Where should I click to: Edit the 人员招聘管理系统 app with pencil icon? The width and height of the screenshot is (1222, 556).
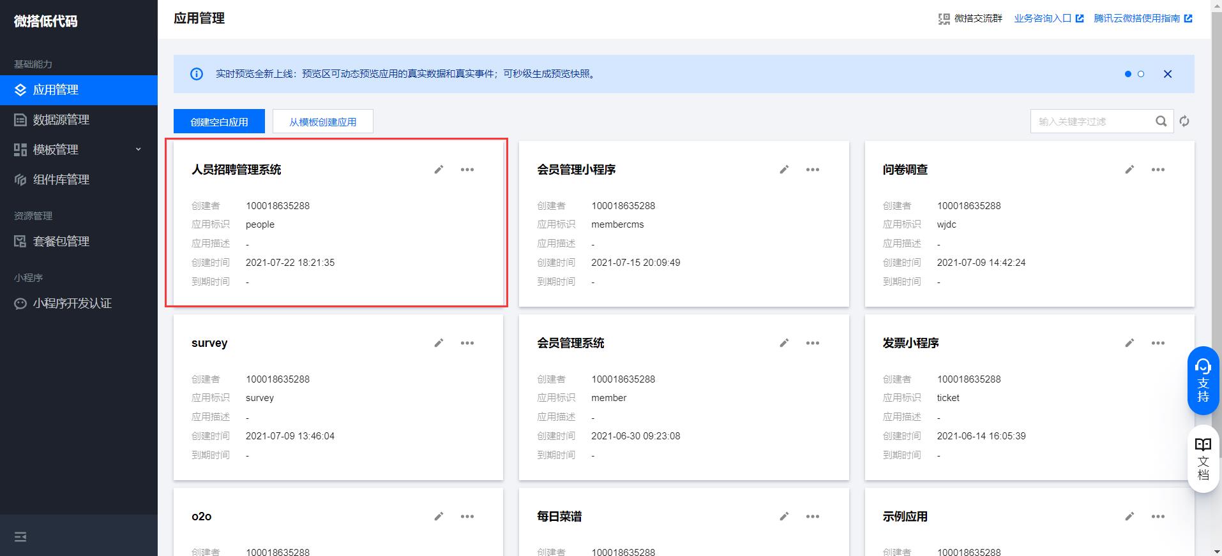(x=439, y=170)
